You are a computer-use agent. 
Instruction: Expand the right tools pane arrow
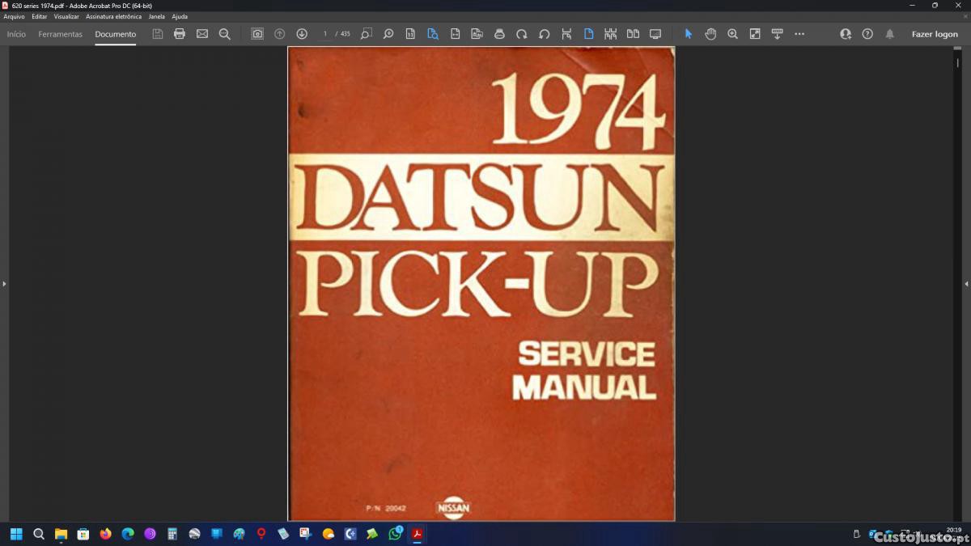pos(966,284)
